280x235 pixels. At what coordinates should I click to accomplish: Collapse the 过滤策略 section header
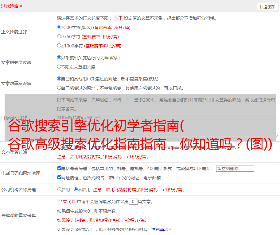point(12,6)
